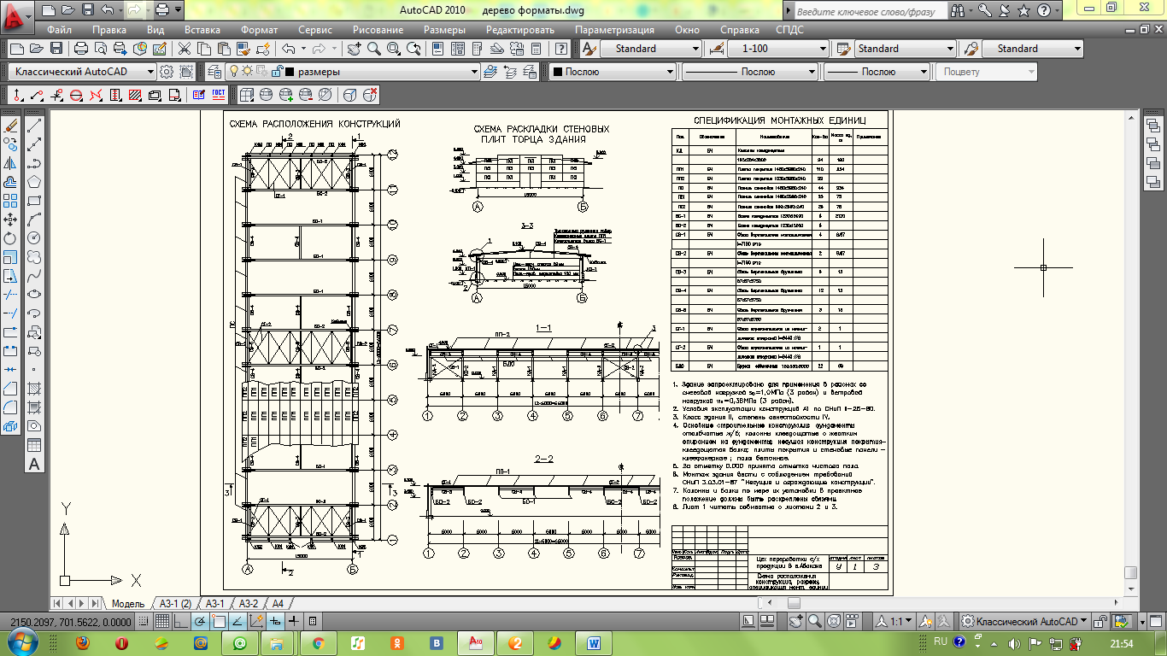Viewport: 1167px width, 656px height.
Task: Toggle Lineweight display in the status bar
Action: tap(293, 621)
